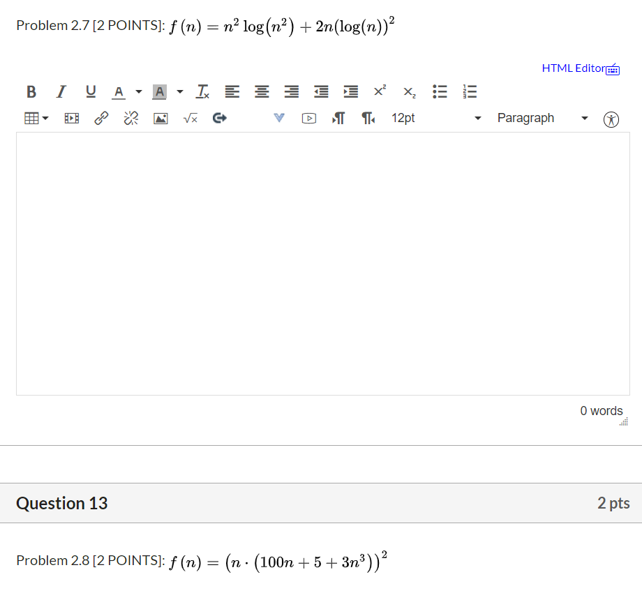Insert a math equation using the square root icon

[x=190, y=118]
